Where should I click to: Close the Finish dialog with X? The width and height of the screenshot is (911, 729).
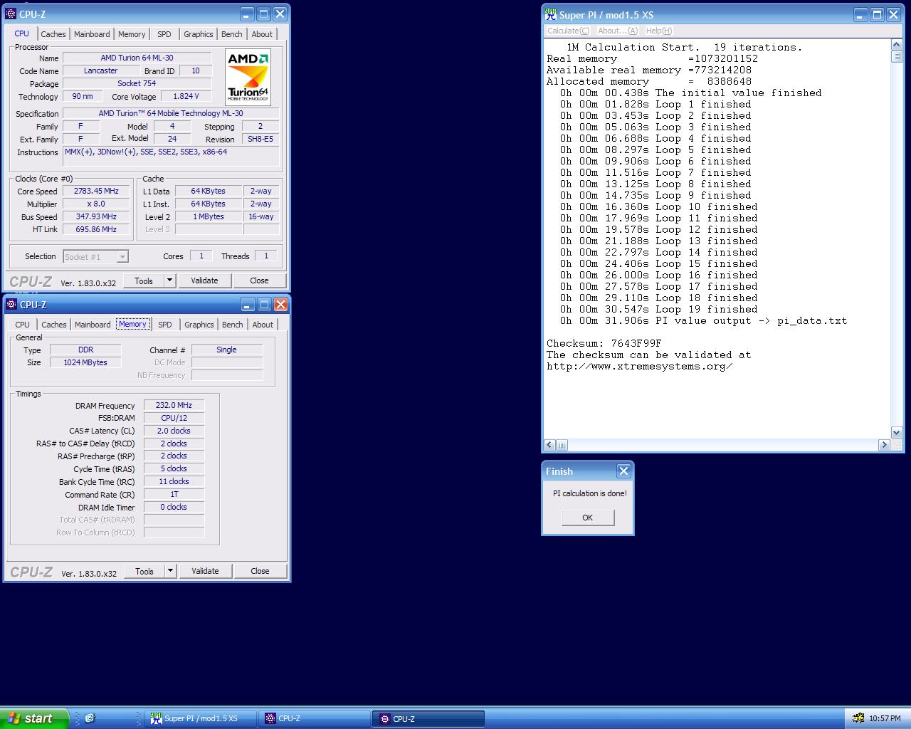click(623, 471)
